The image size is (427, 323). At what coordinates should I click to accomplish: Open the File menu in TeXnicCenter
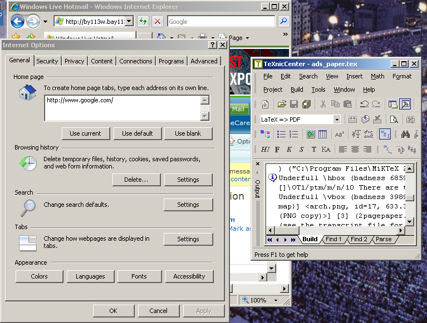pos(268,76)
